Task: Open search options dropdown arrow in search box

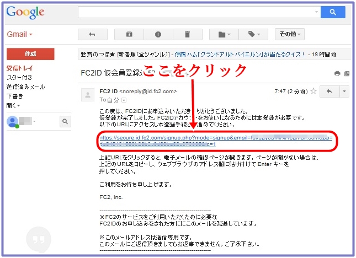Action: click(316, 12)
